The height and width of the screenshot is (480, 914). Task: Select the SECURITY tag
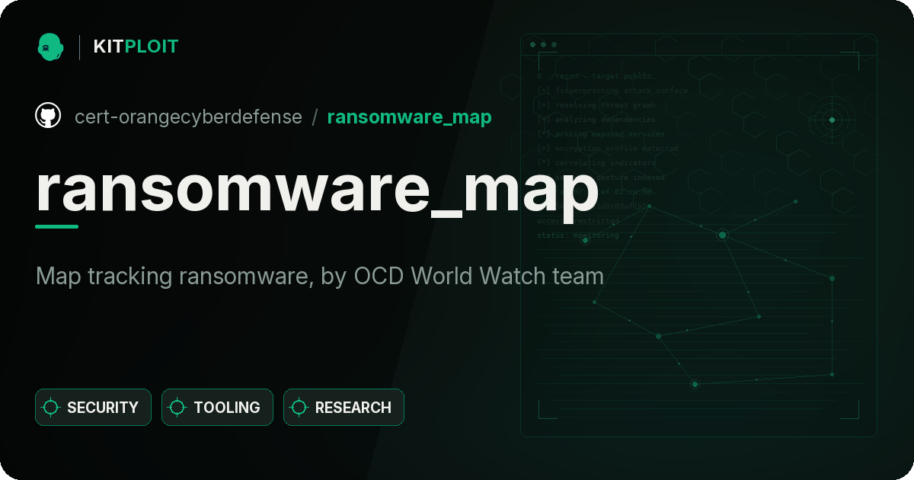tap(93, 408)
